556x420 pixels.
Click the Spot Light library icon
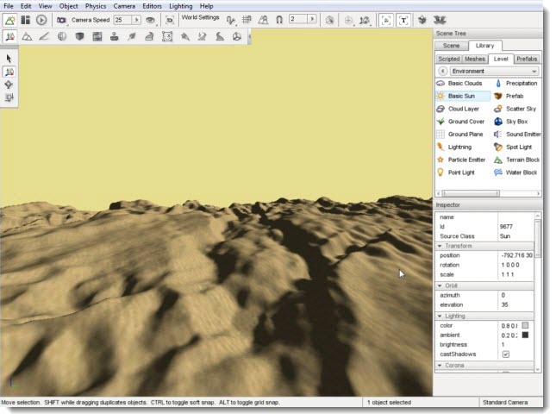498,147
